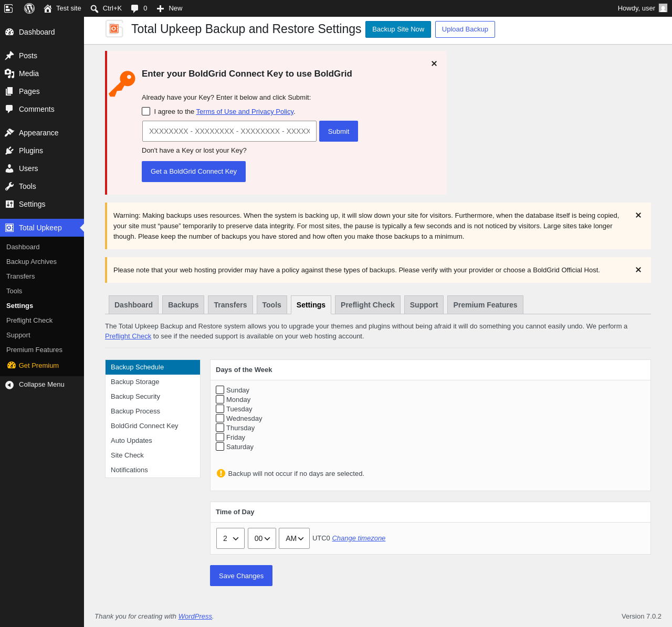Open the Ctrl+K search icon

click(94, 8)
